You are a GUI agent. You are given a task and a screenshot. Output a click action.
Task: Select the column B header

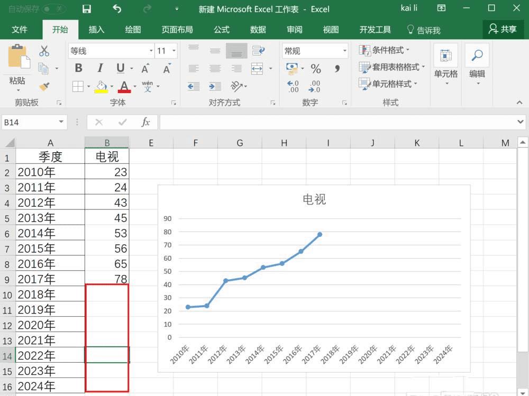pyautogui.click(x=107, y=143)
